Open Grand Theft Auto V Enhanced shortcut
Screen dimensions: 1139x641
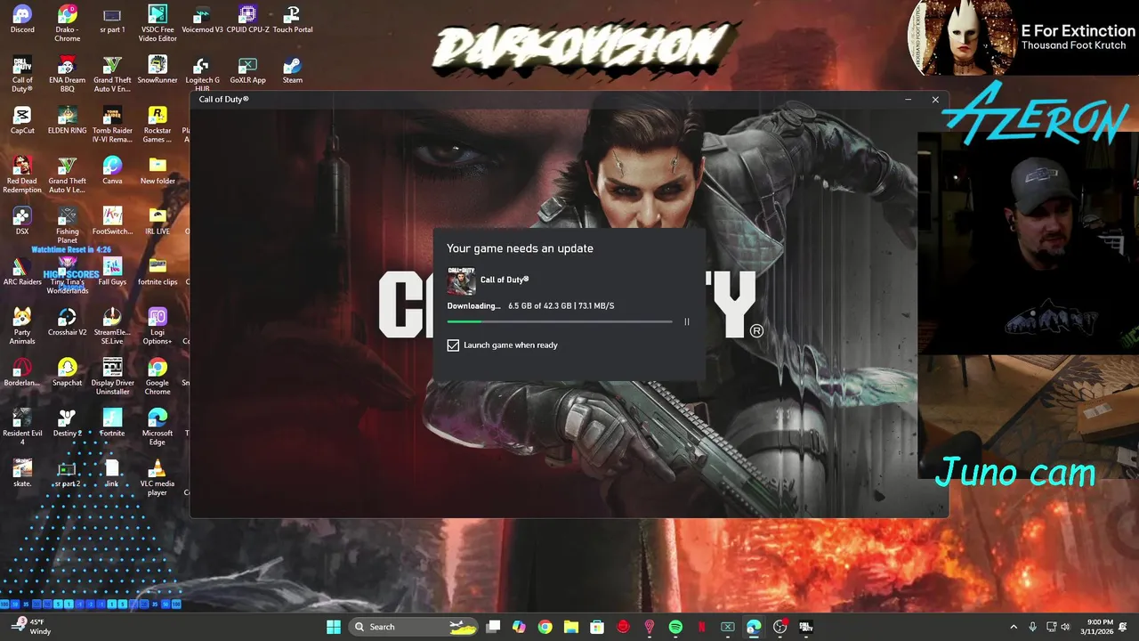[x=112, y=74]
